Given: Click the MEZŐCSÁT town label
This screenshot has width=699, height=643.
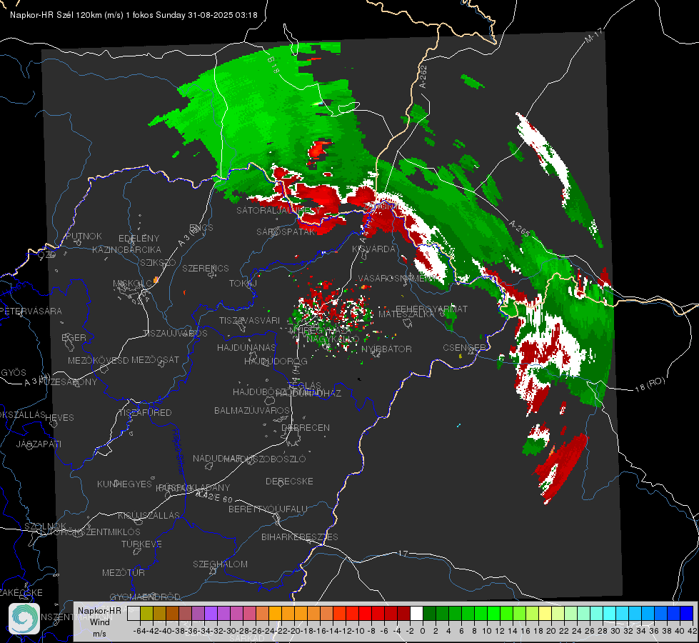Looking at the screenshot, I should tap(155, 359).
